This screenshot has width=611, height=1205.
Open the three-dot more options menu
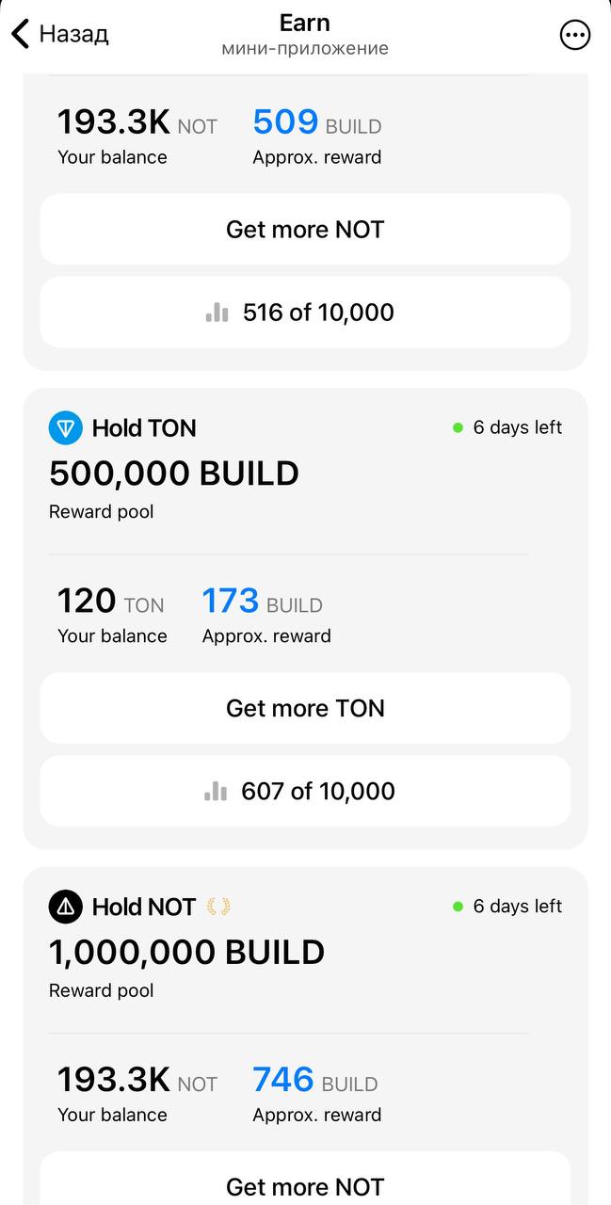click(x=574, y=35)
